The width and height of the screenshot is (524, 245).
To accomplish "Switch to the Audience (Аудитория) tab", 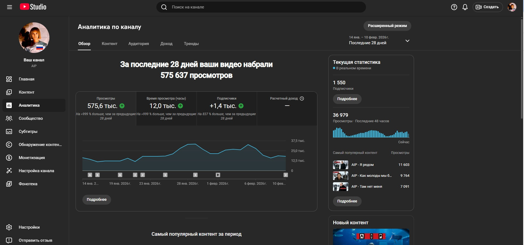I will tap(139, 44).
